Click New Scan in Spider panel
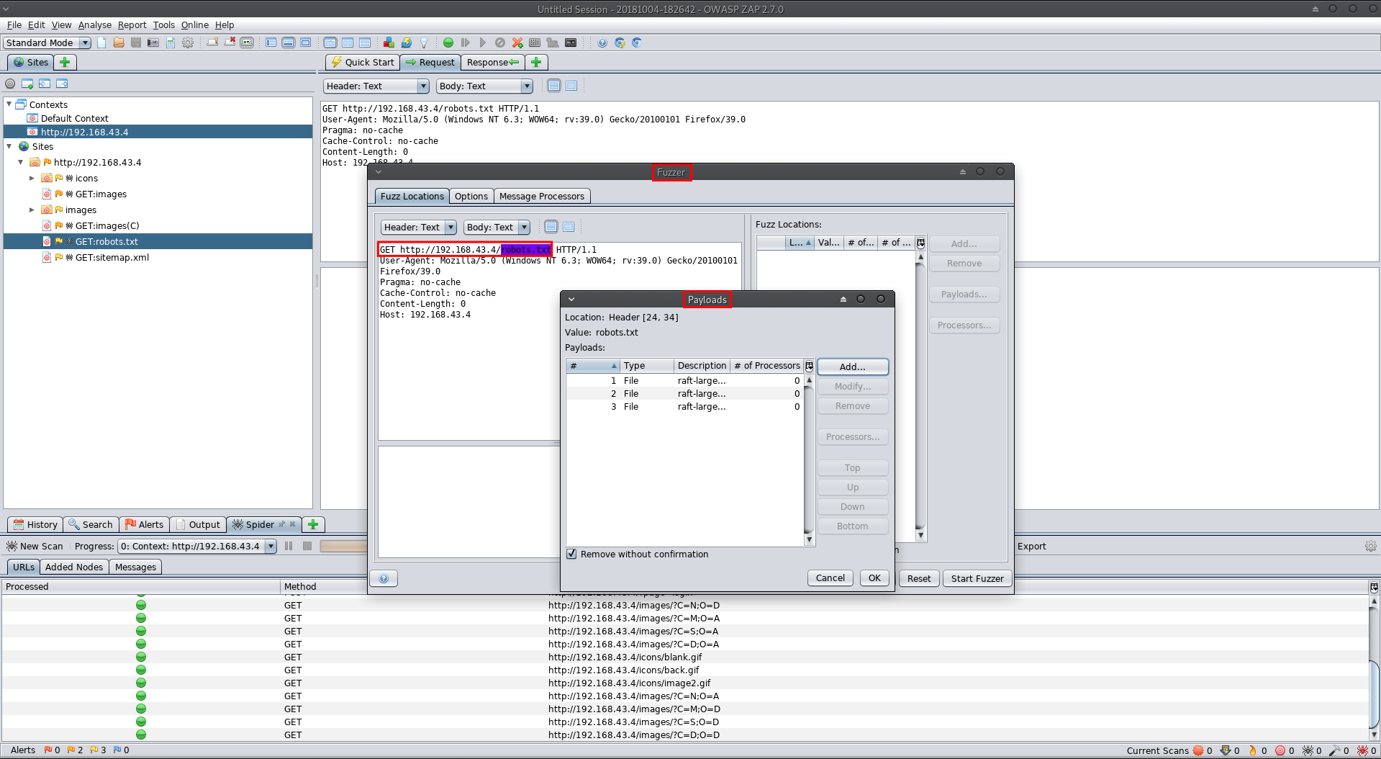Image resolution: width=1381 pixels, height=759 pixels. [35, 546]
